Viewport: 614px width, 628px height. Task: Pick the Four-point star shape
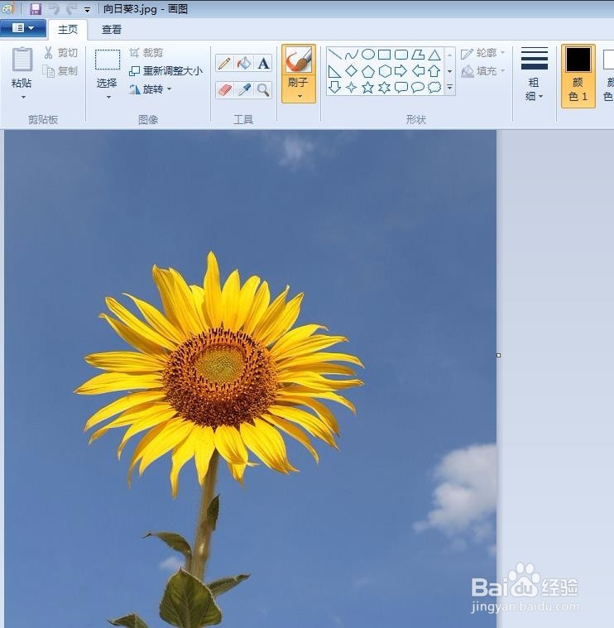click(351, 88)
